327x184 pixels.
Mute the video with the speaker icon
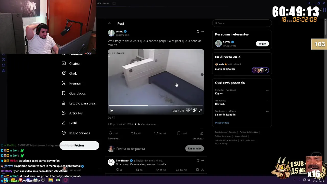(x=188, y=111)
